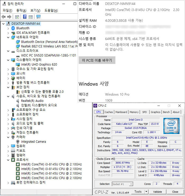Select the Bluetooth category icon
The image size is (185, 196).
pyautogui.click(x=13, y=28)
